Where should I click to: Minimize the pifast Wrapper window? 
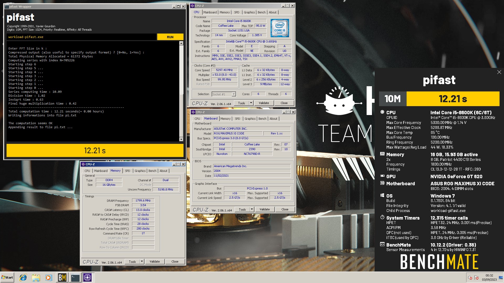click(x=174, y=7)
